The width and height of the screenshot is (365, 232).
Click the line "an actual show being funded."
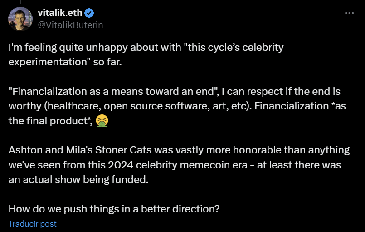[78, 179]
